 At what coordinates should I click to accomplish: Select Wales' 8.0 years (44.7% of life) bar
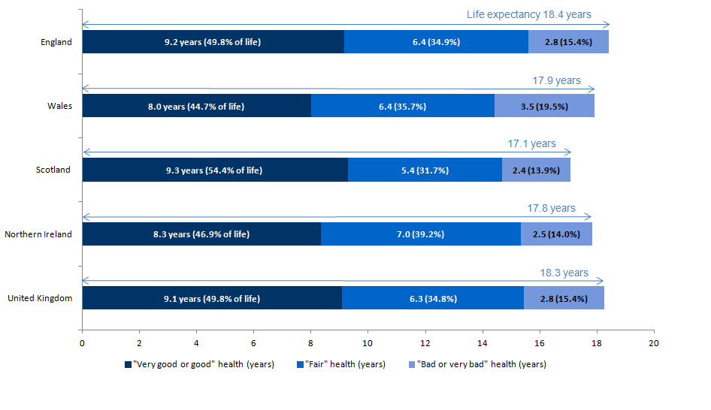click(196, 106)
